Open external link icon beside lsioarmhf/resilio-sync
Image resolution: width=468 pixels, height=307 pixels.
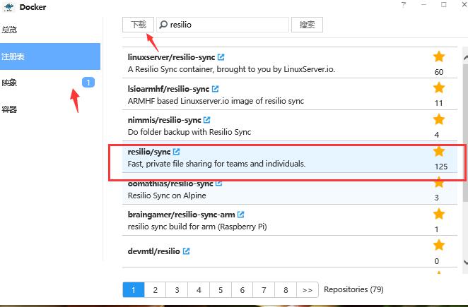pos(216,89)
